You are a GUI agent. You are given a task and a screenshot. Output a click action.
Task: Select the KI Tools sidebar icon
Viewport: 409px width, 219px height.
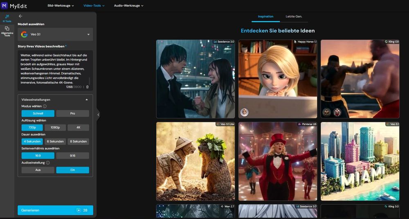click(7, 18)
